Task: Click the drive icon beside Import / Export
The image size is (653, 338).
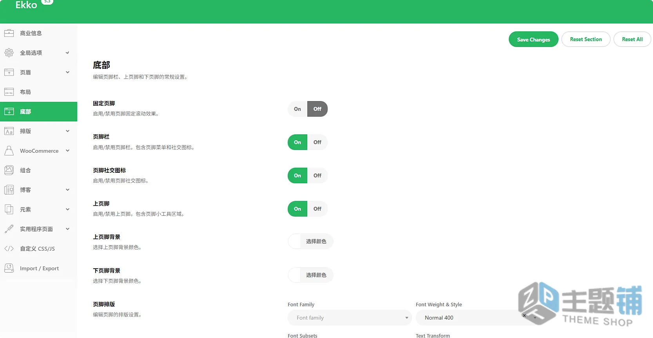Action: (x=9, y=268)
